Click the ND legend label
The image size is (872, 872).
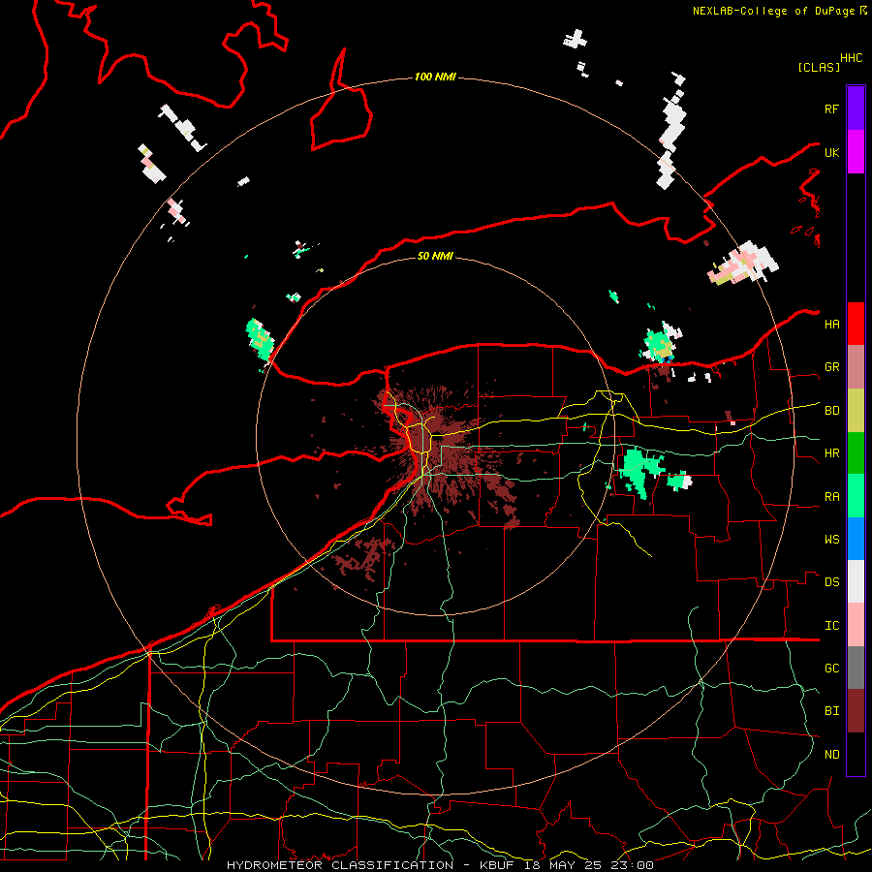831,755
